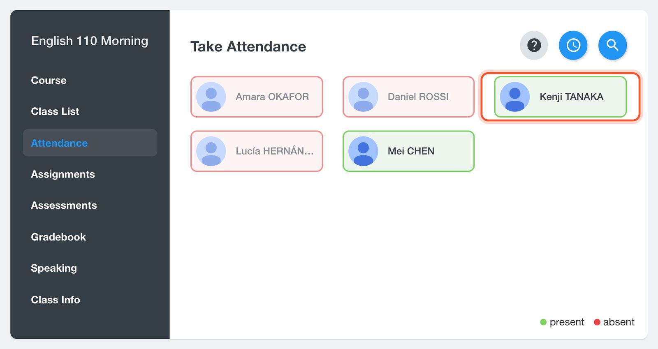The height and width of the screenshot is (349, 658).
Task: Click Daniel ROSSI's avatar icon
Action: click(363, 97)
